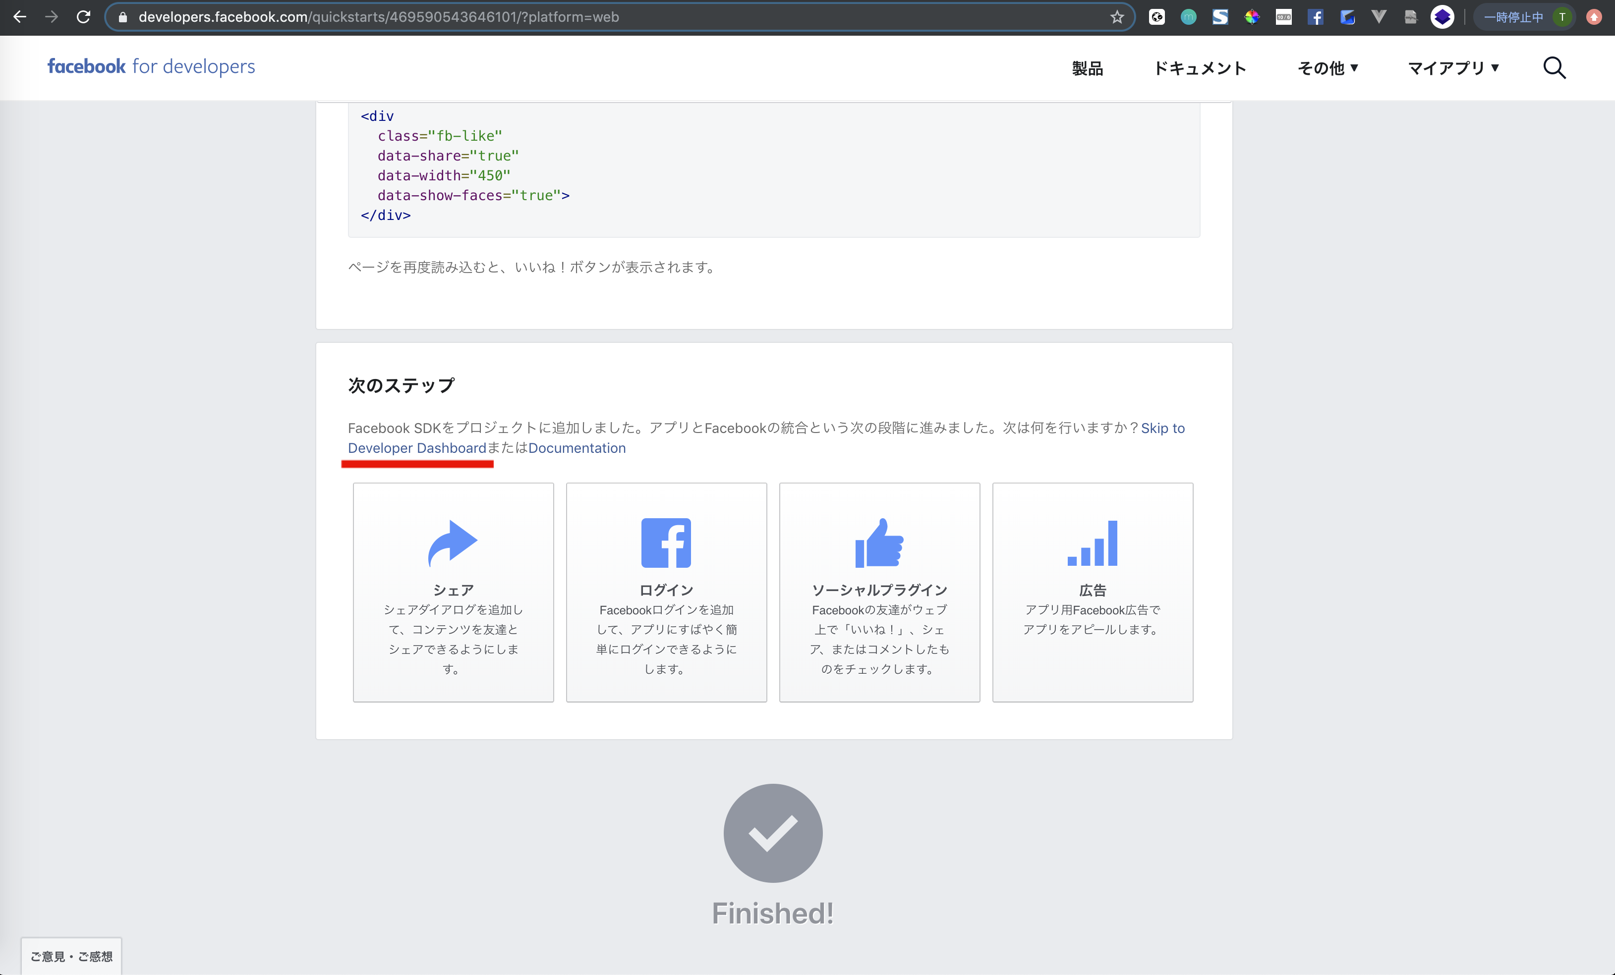
Task: Expand the マイアプリ dropdown menu
Action: point(1454,68)
